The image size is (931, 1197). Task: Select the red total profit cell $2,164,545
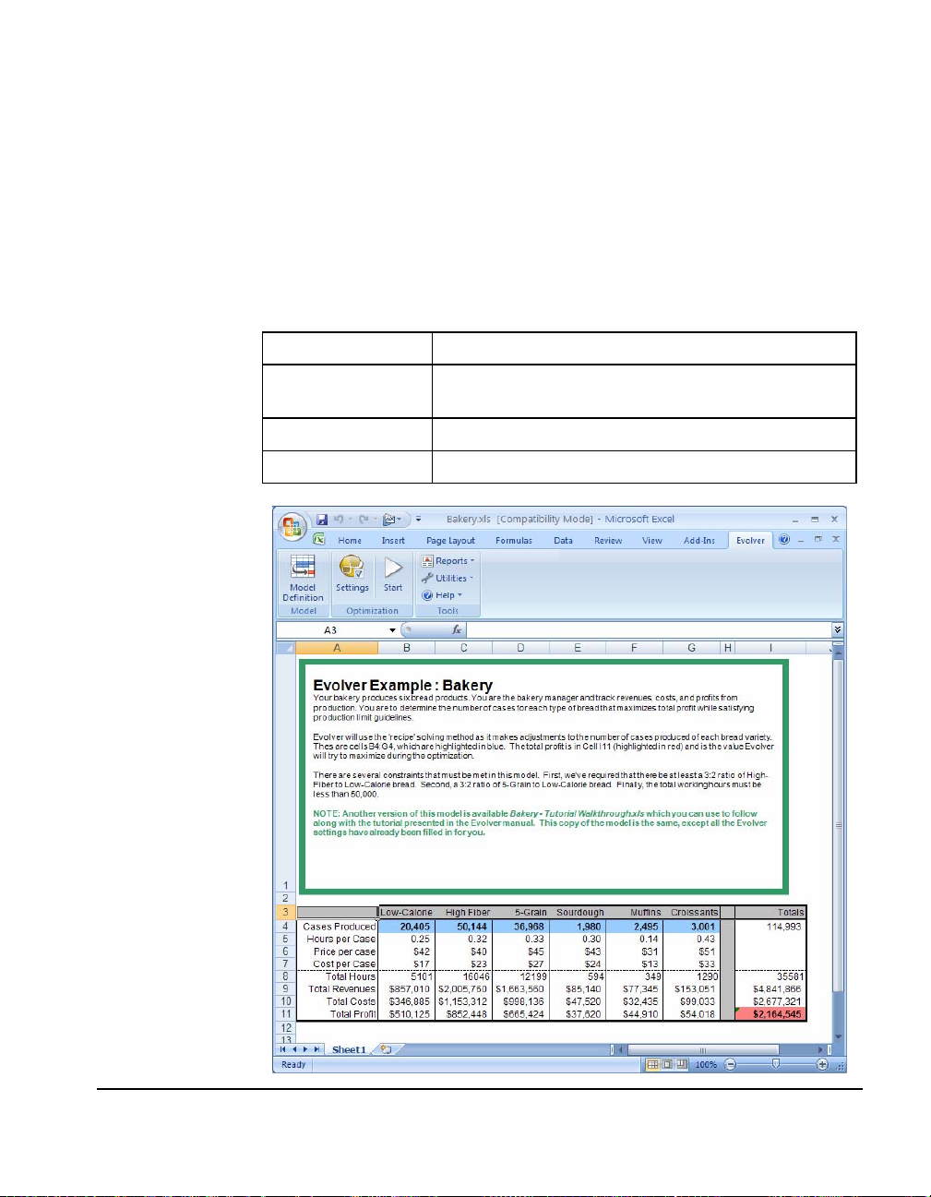[770, 1014]
